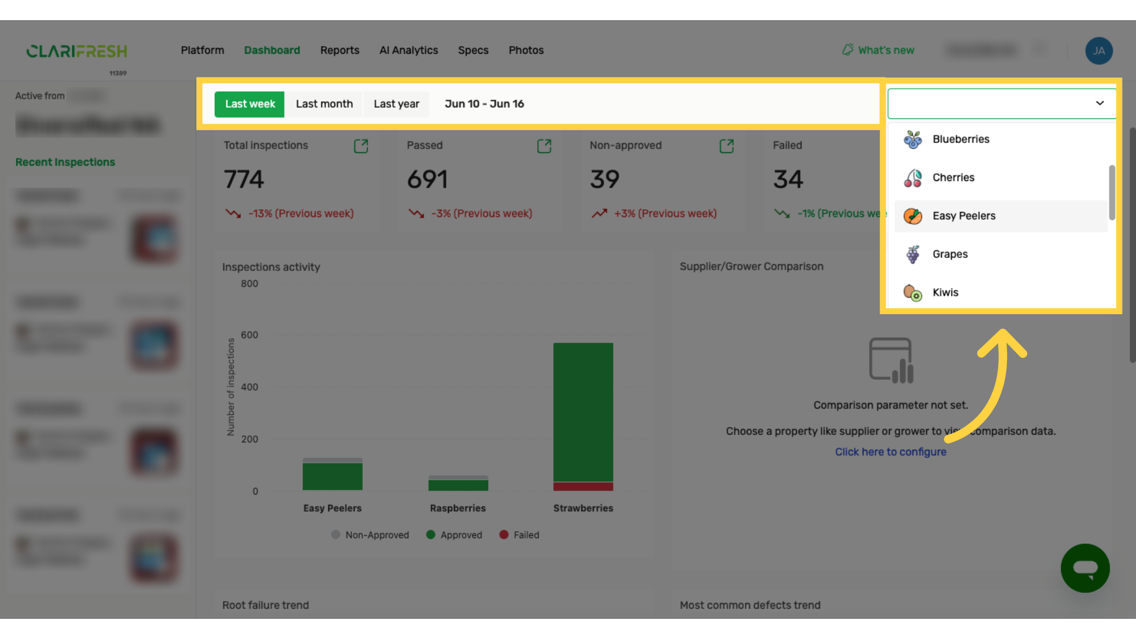
Task: Click the Most common defects trend heading
Action: point(750,605)
